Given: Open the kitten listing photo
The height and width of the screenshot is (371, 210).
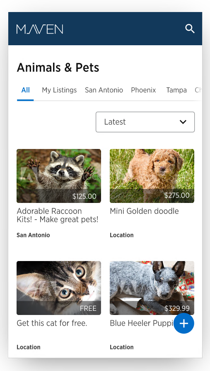Looking at the screenshot, I should [x=59, y=288].
